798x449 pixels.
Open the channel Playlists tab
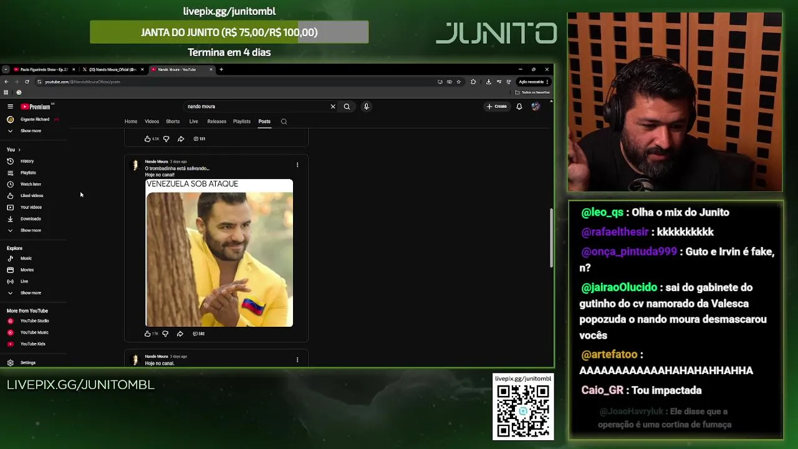(242, 122)
